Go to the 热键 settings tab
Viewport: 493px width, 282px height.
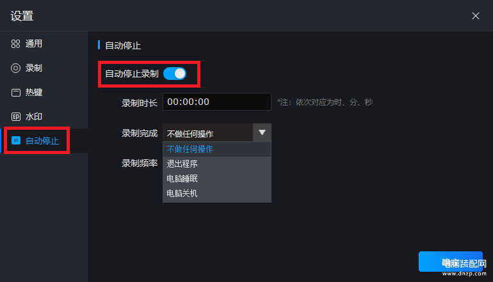[x=44, y=93]
